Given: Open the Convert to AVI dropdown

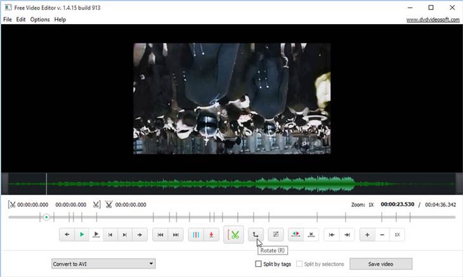Looking at the screenshot, I should click(103, 264).
